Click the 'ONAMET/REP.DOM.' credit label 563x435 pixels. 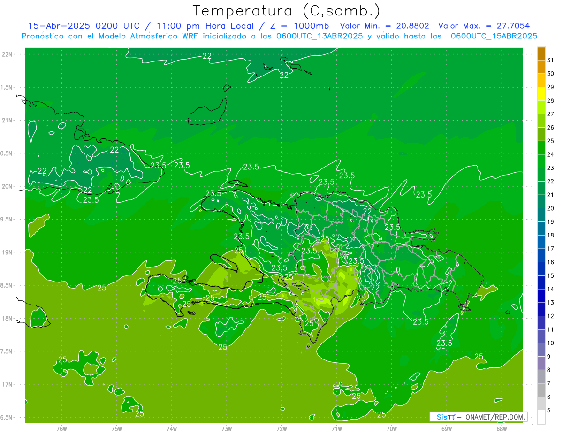pos(495,417)
